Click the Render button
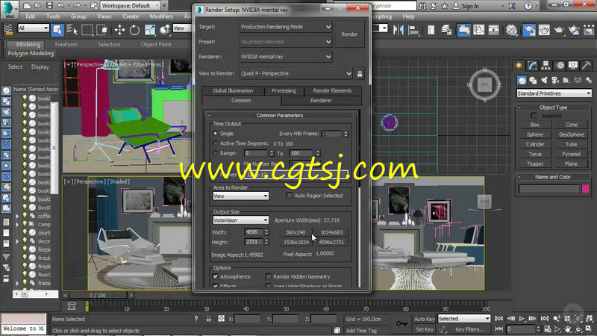 click(x=349, y=34)
